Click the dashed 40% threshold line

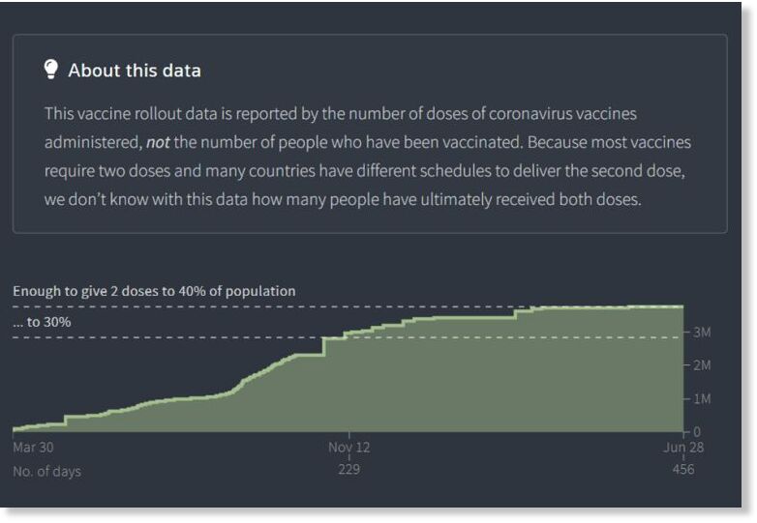coord(270,306)
